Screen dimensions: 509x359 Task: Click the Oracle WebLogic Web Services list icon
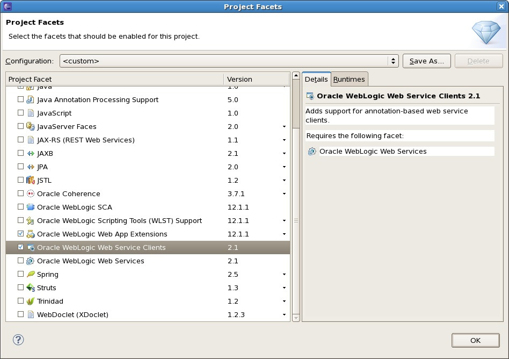30,261
